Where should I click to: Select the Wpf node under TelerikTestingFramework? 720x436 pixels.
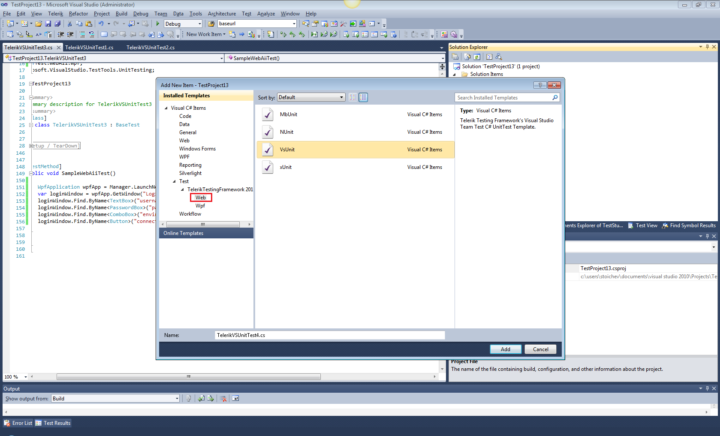click(x=200, y=206)
